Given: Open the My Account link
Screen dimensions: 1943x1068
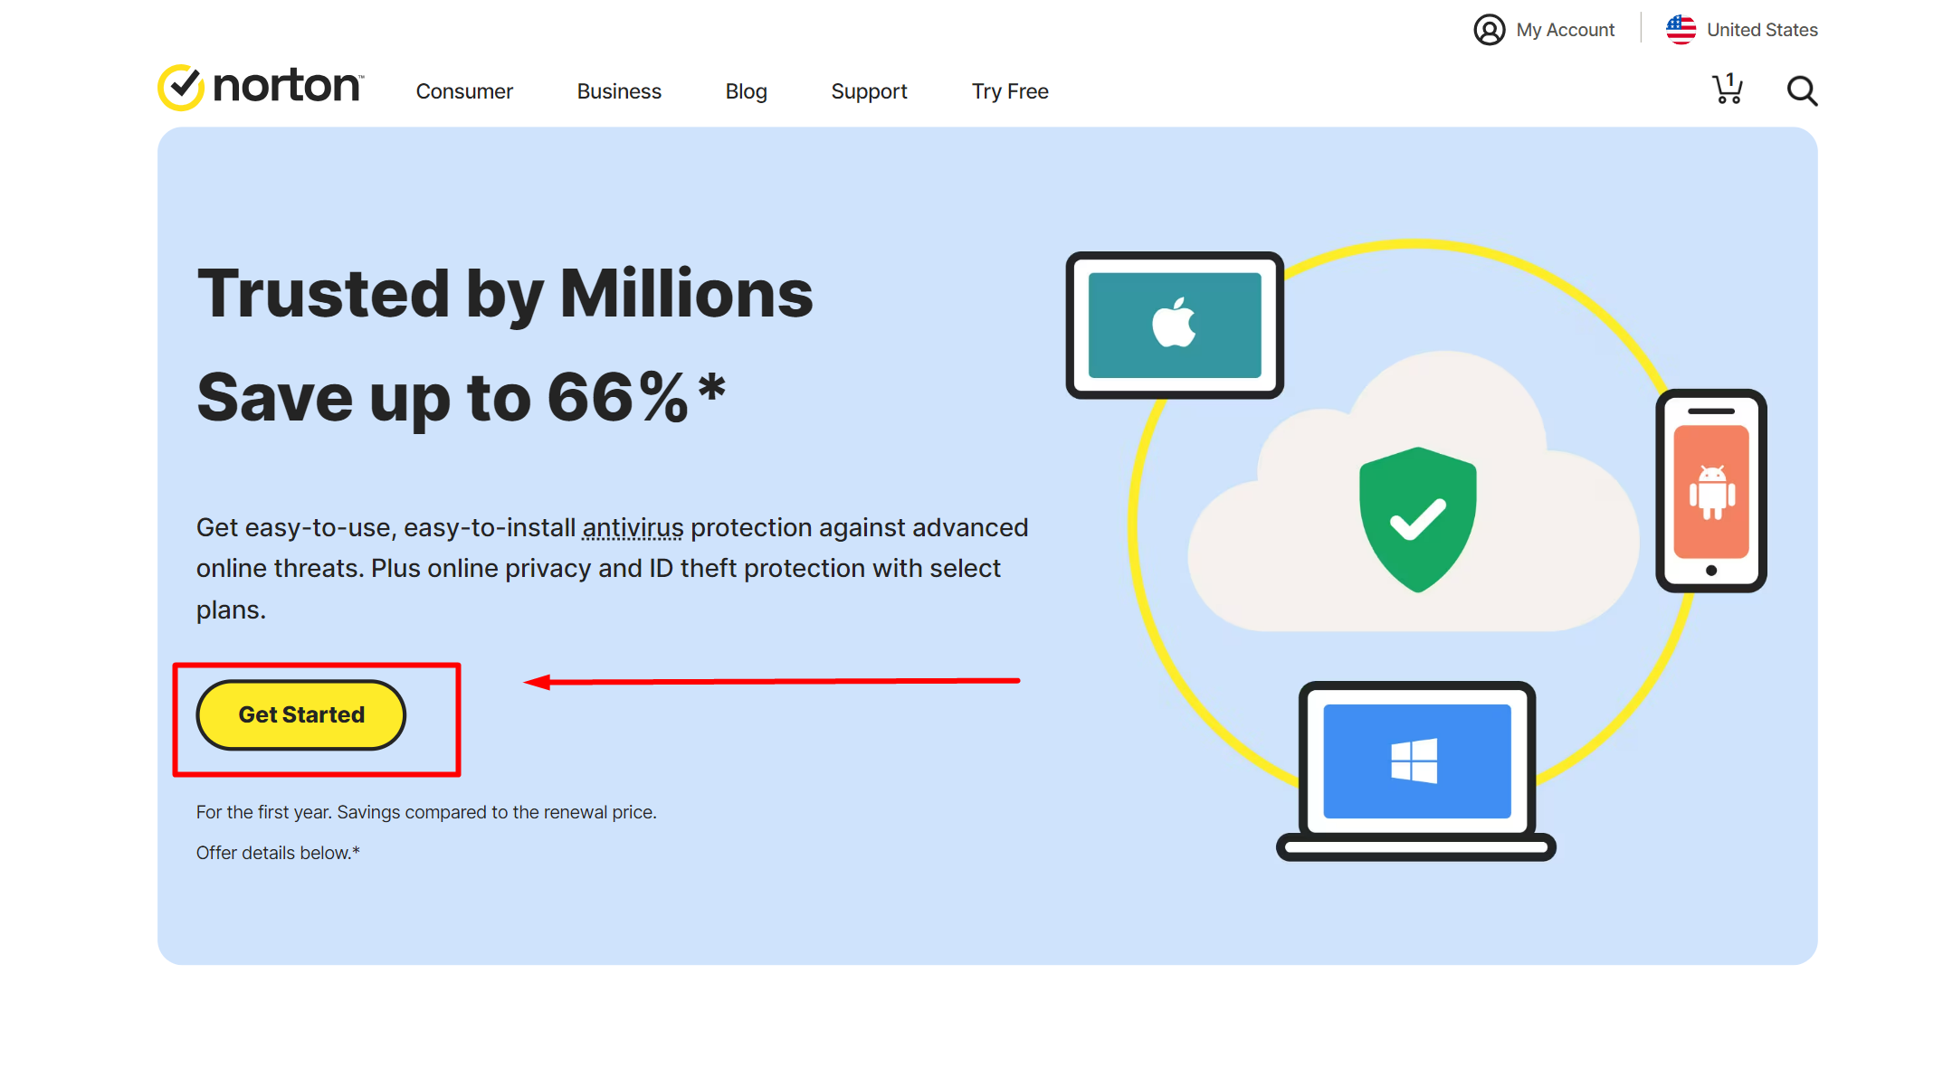Looking at the screenshot, I should 1565,30.
